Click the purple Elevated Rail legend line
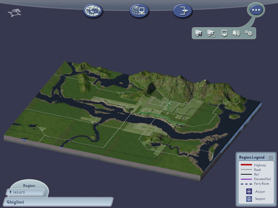278x208 pixels. (246, 179)
